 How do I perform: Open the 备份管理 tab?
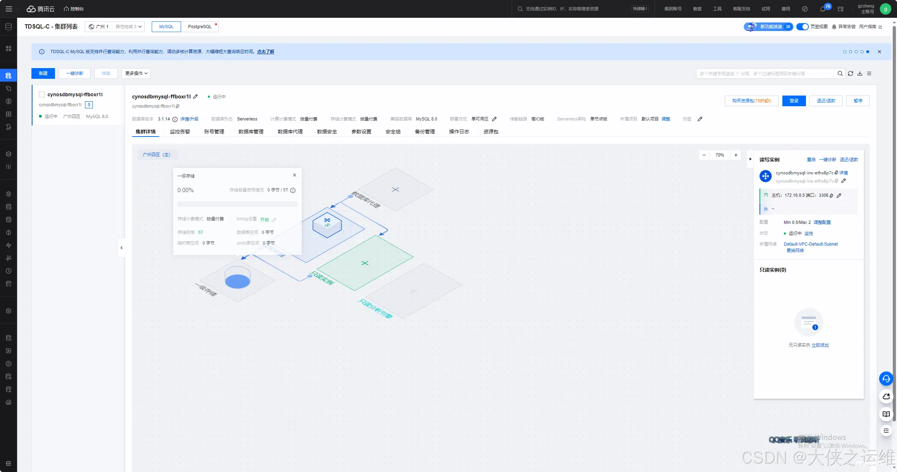point(425,132)
